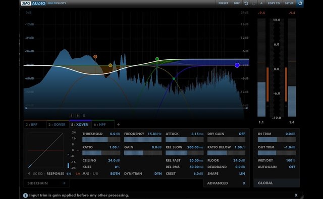Adjust the GAIN slider under Frequency

point(143,153)
